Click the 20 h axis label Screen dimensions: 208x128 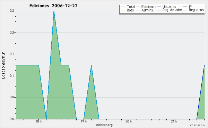pyautogui.click(x=129, y=121)
